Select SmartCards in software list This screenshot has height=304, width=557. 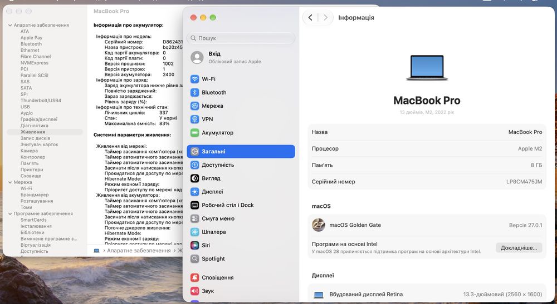pyautogui.click(x=33, y=220)
